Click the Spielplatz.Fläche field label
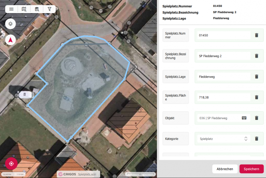 [176, 97]
